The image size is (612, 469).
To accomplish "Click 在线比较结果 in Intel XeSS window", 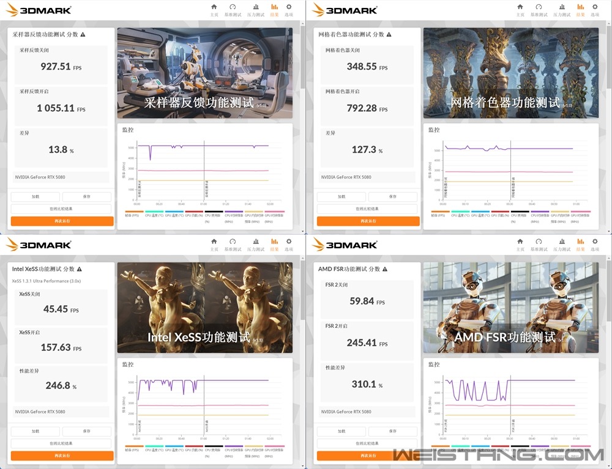I will tap(61, 444).
